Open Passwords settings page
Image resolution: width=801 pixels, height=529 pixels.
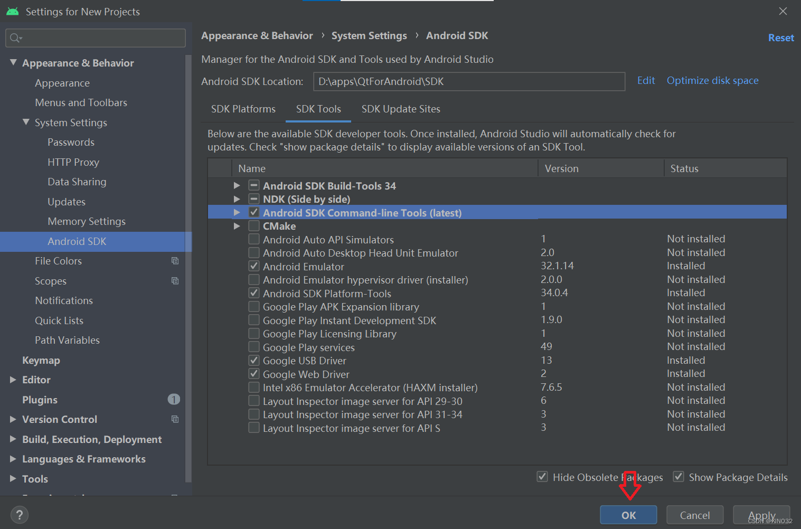(x=71, y=142)
